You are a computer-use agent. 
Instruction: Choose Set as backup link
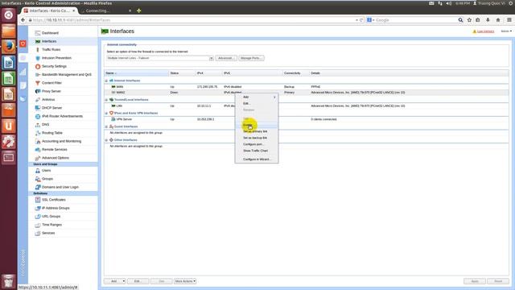coord(257,138)
